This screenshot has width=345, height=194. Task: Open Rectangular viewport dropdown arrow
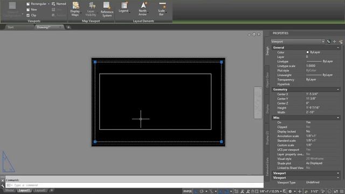[49, 4]
